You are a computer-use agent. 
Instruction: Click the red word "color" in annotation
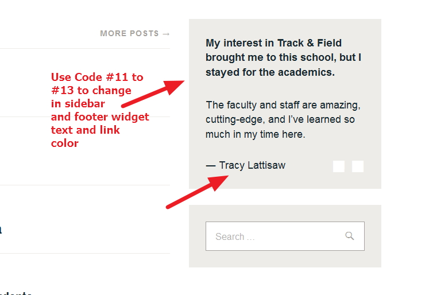pyautogui.click(x=64, y=143)
